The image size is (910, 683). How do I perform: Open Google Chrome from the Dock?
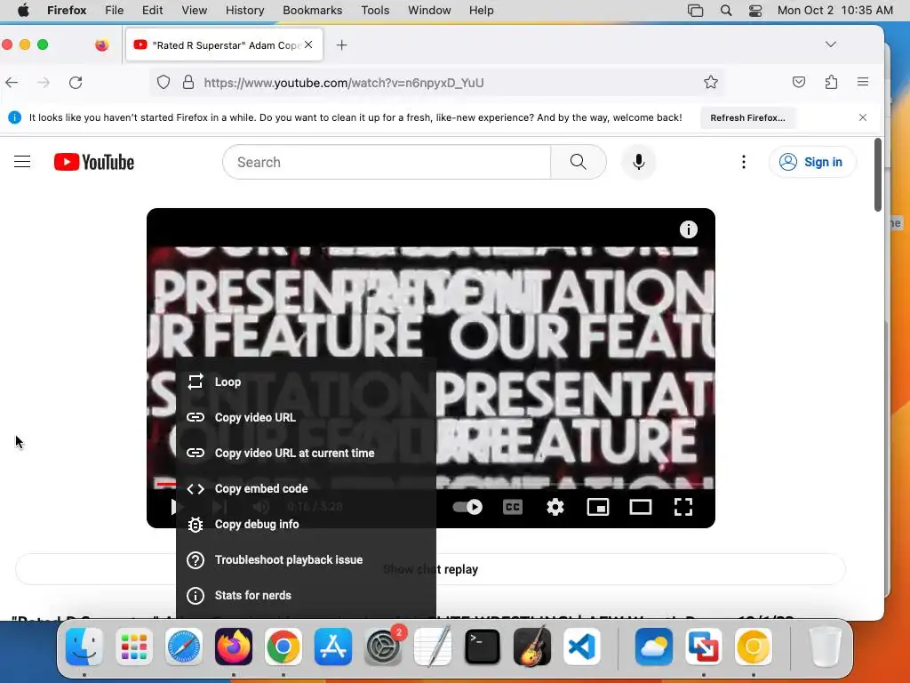[283, 647]
